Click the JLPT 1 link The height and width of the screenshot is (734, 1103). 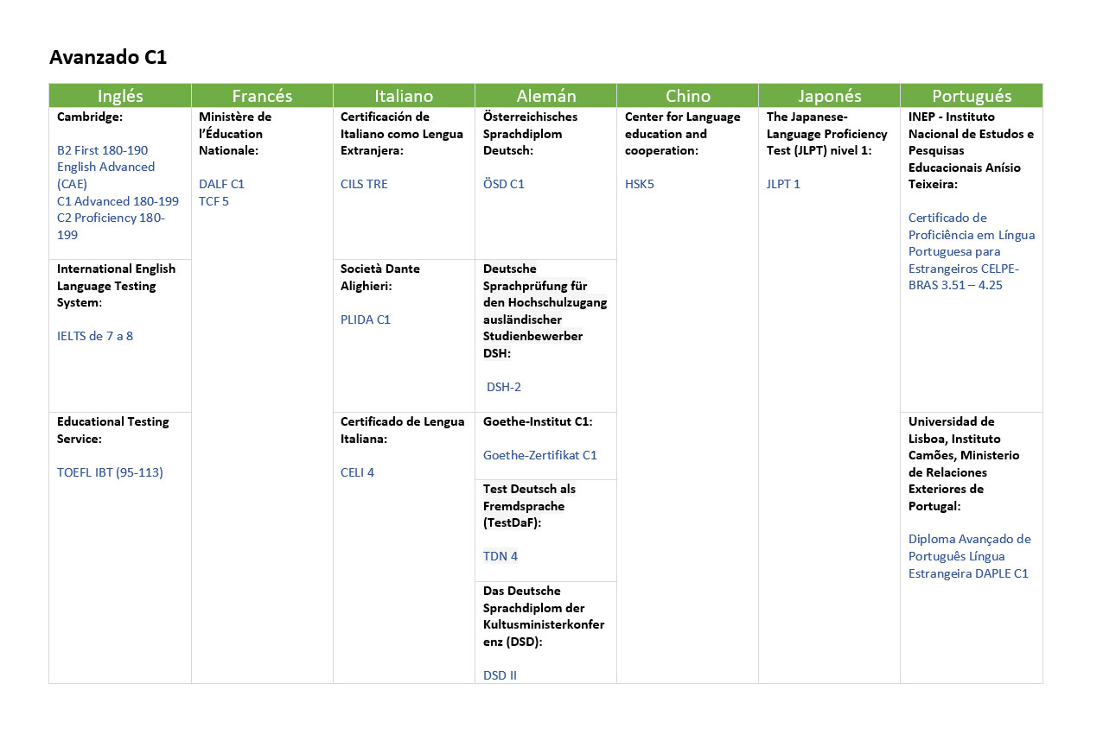pos(783,184)
